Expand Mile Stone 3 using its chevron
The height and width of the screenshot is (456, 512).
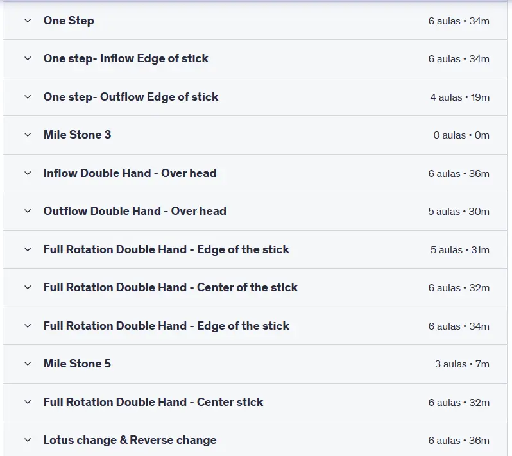click(x=28, y=135)
